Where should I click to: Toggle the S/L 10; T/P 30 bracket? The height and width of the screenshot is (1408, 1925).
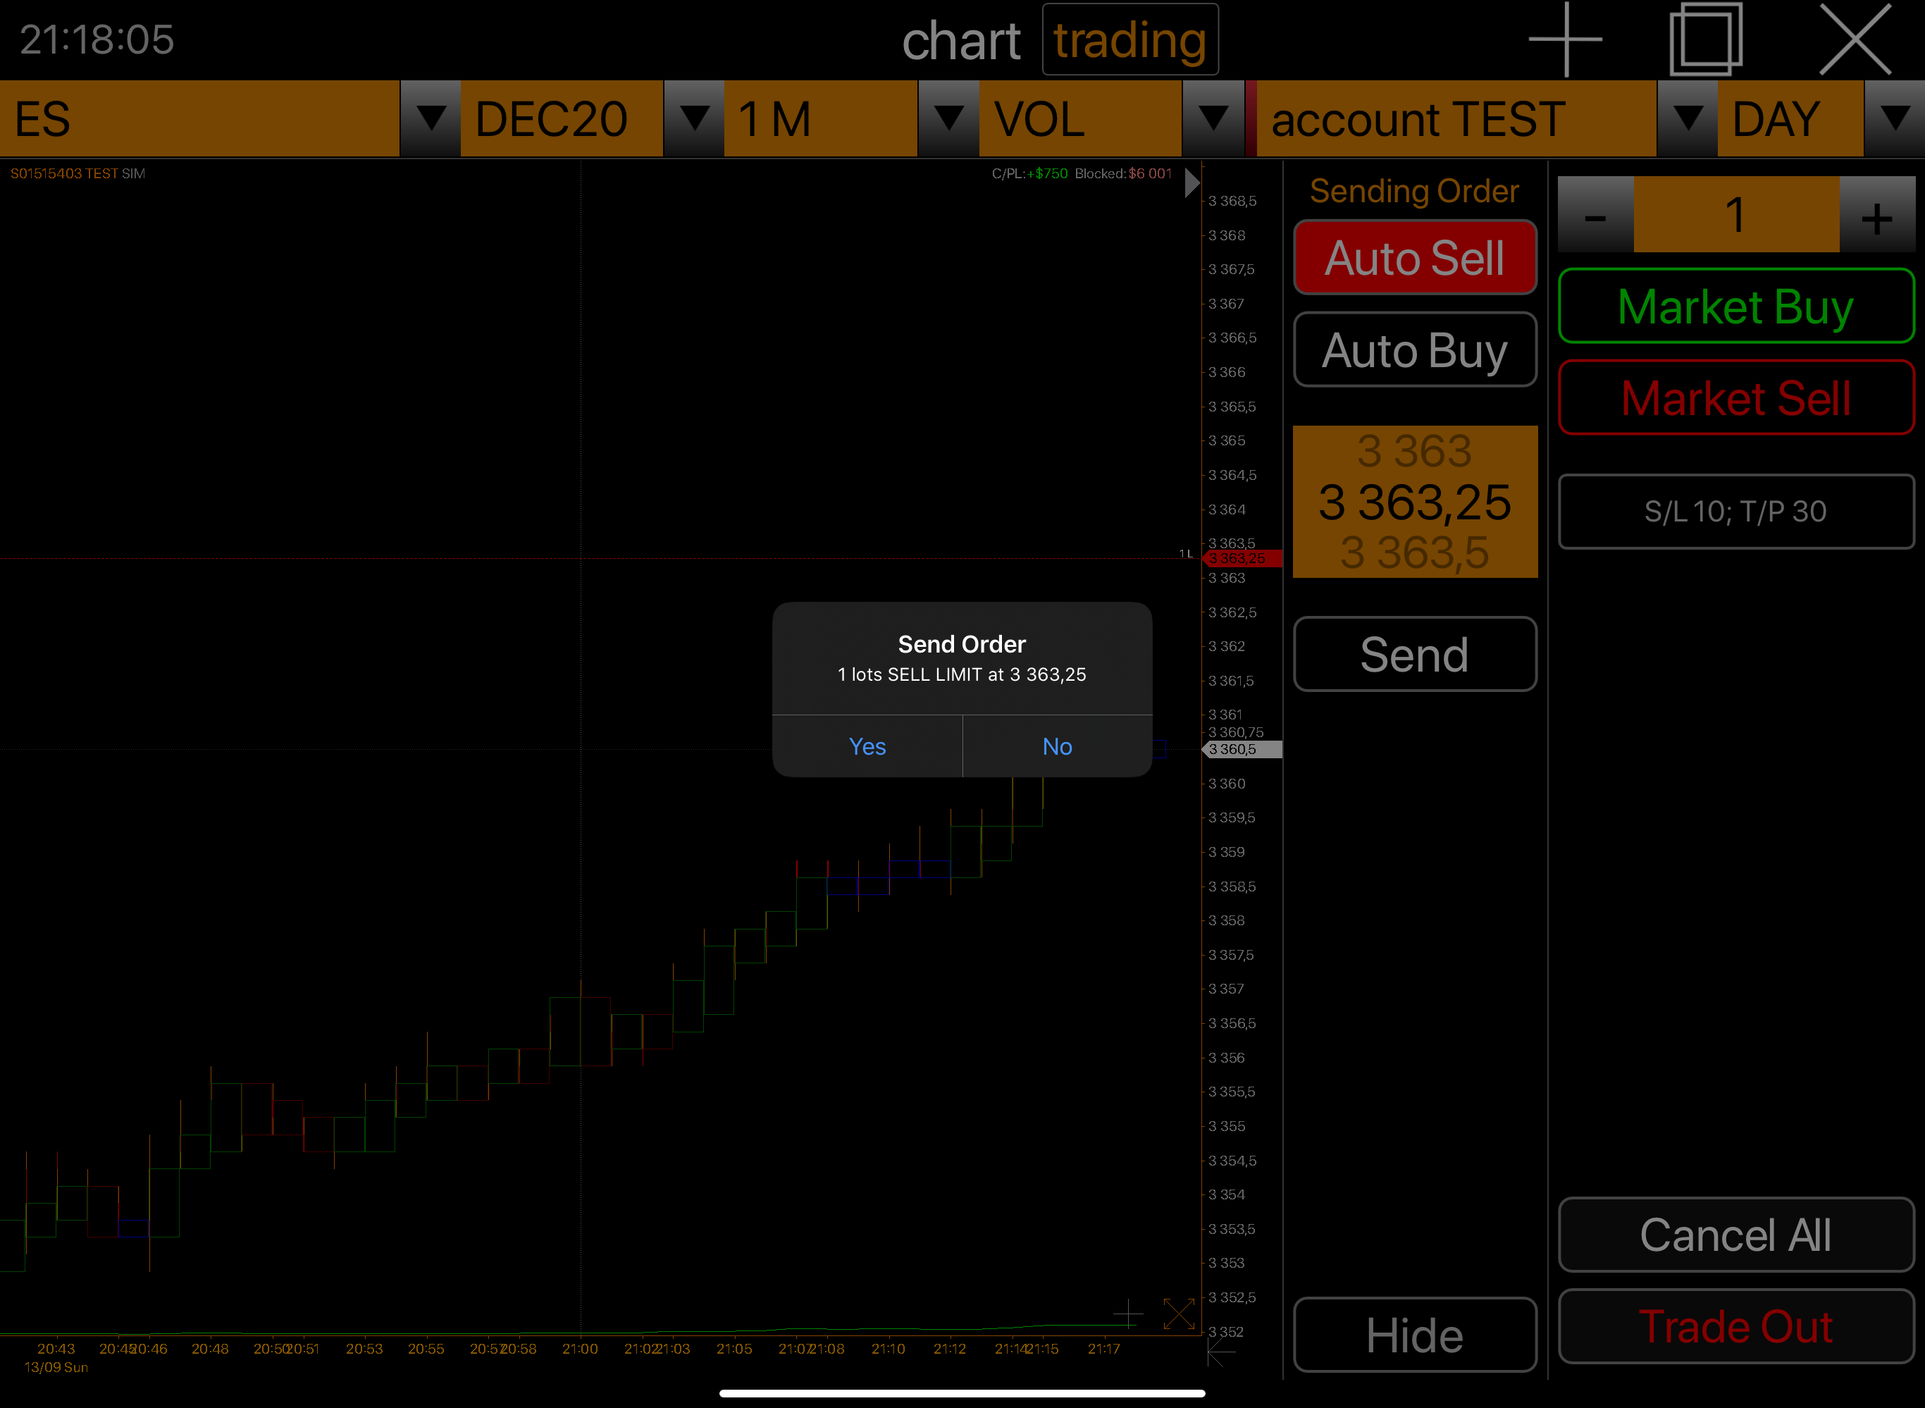coord(1735,512)
